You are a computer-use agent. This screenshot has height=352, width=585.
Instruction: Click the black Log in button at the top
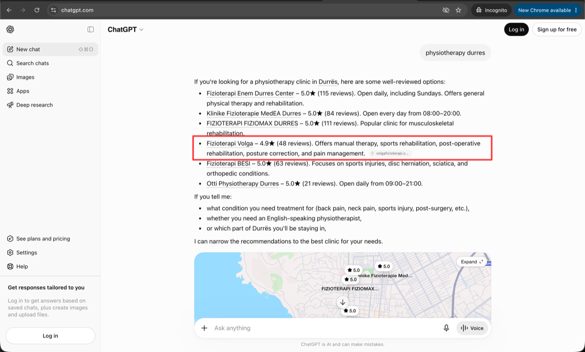coord(516,30)
